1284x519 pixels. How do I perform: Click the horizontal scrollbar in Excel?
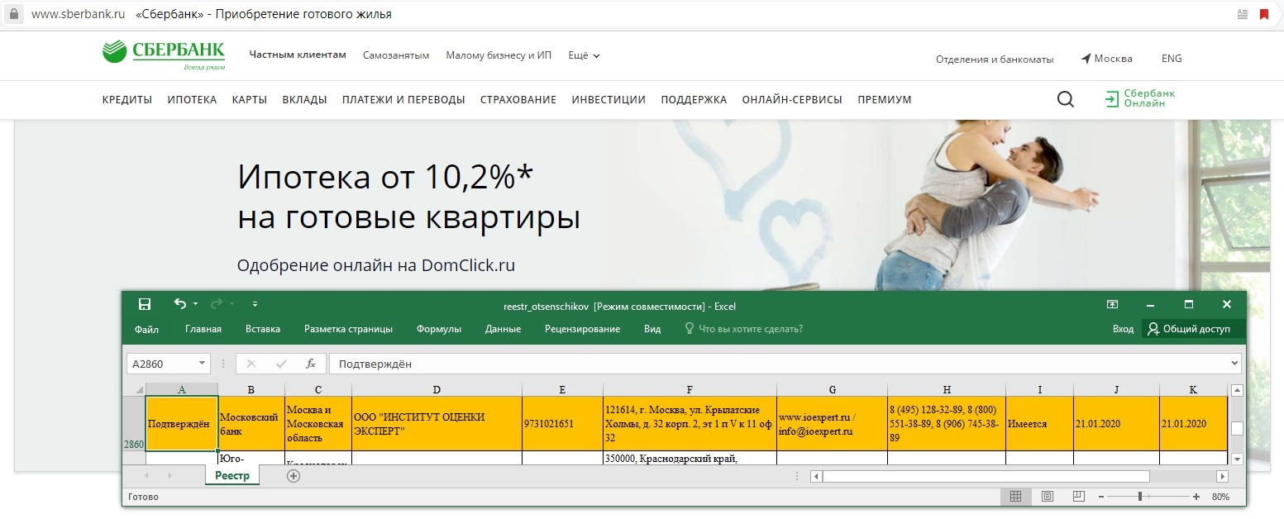click(986, 476)
